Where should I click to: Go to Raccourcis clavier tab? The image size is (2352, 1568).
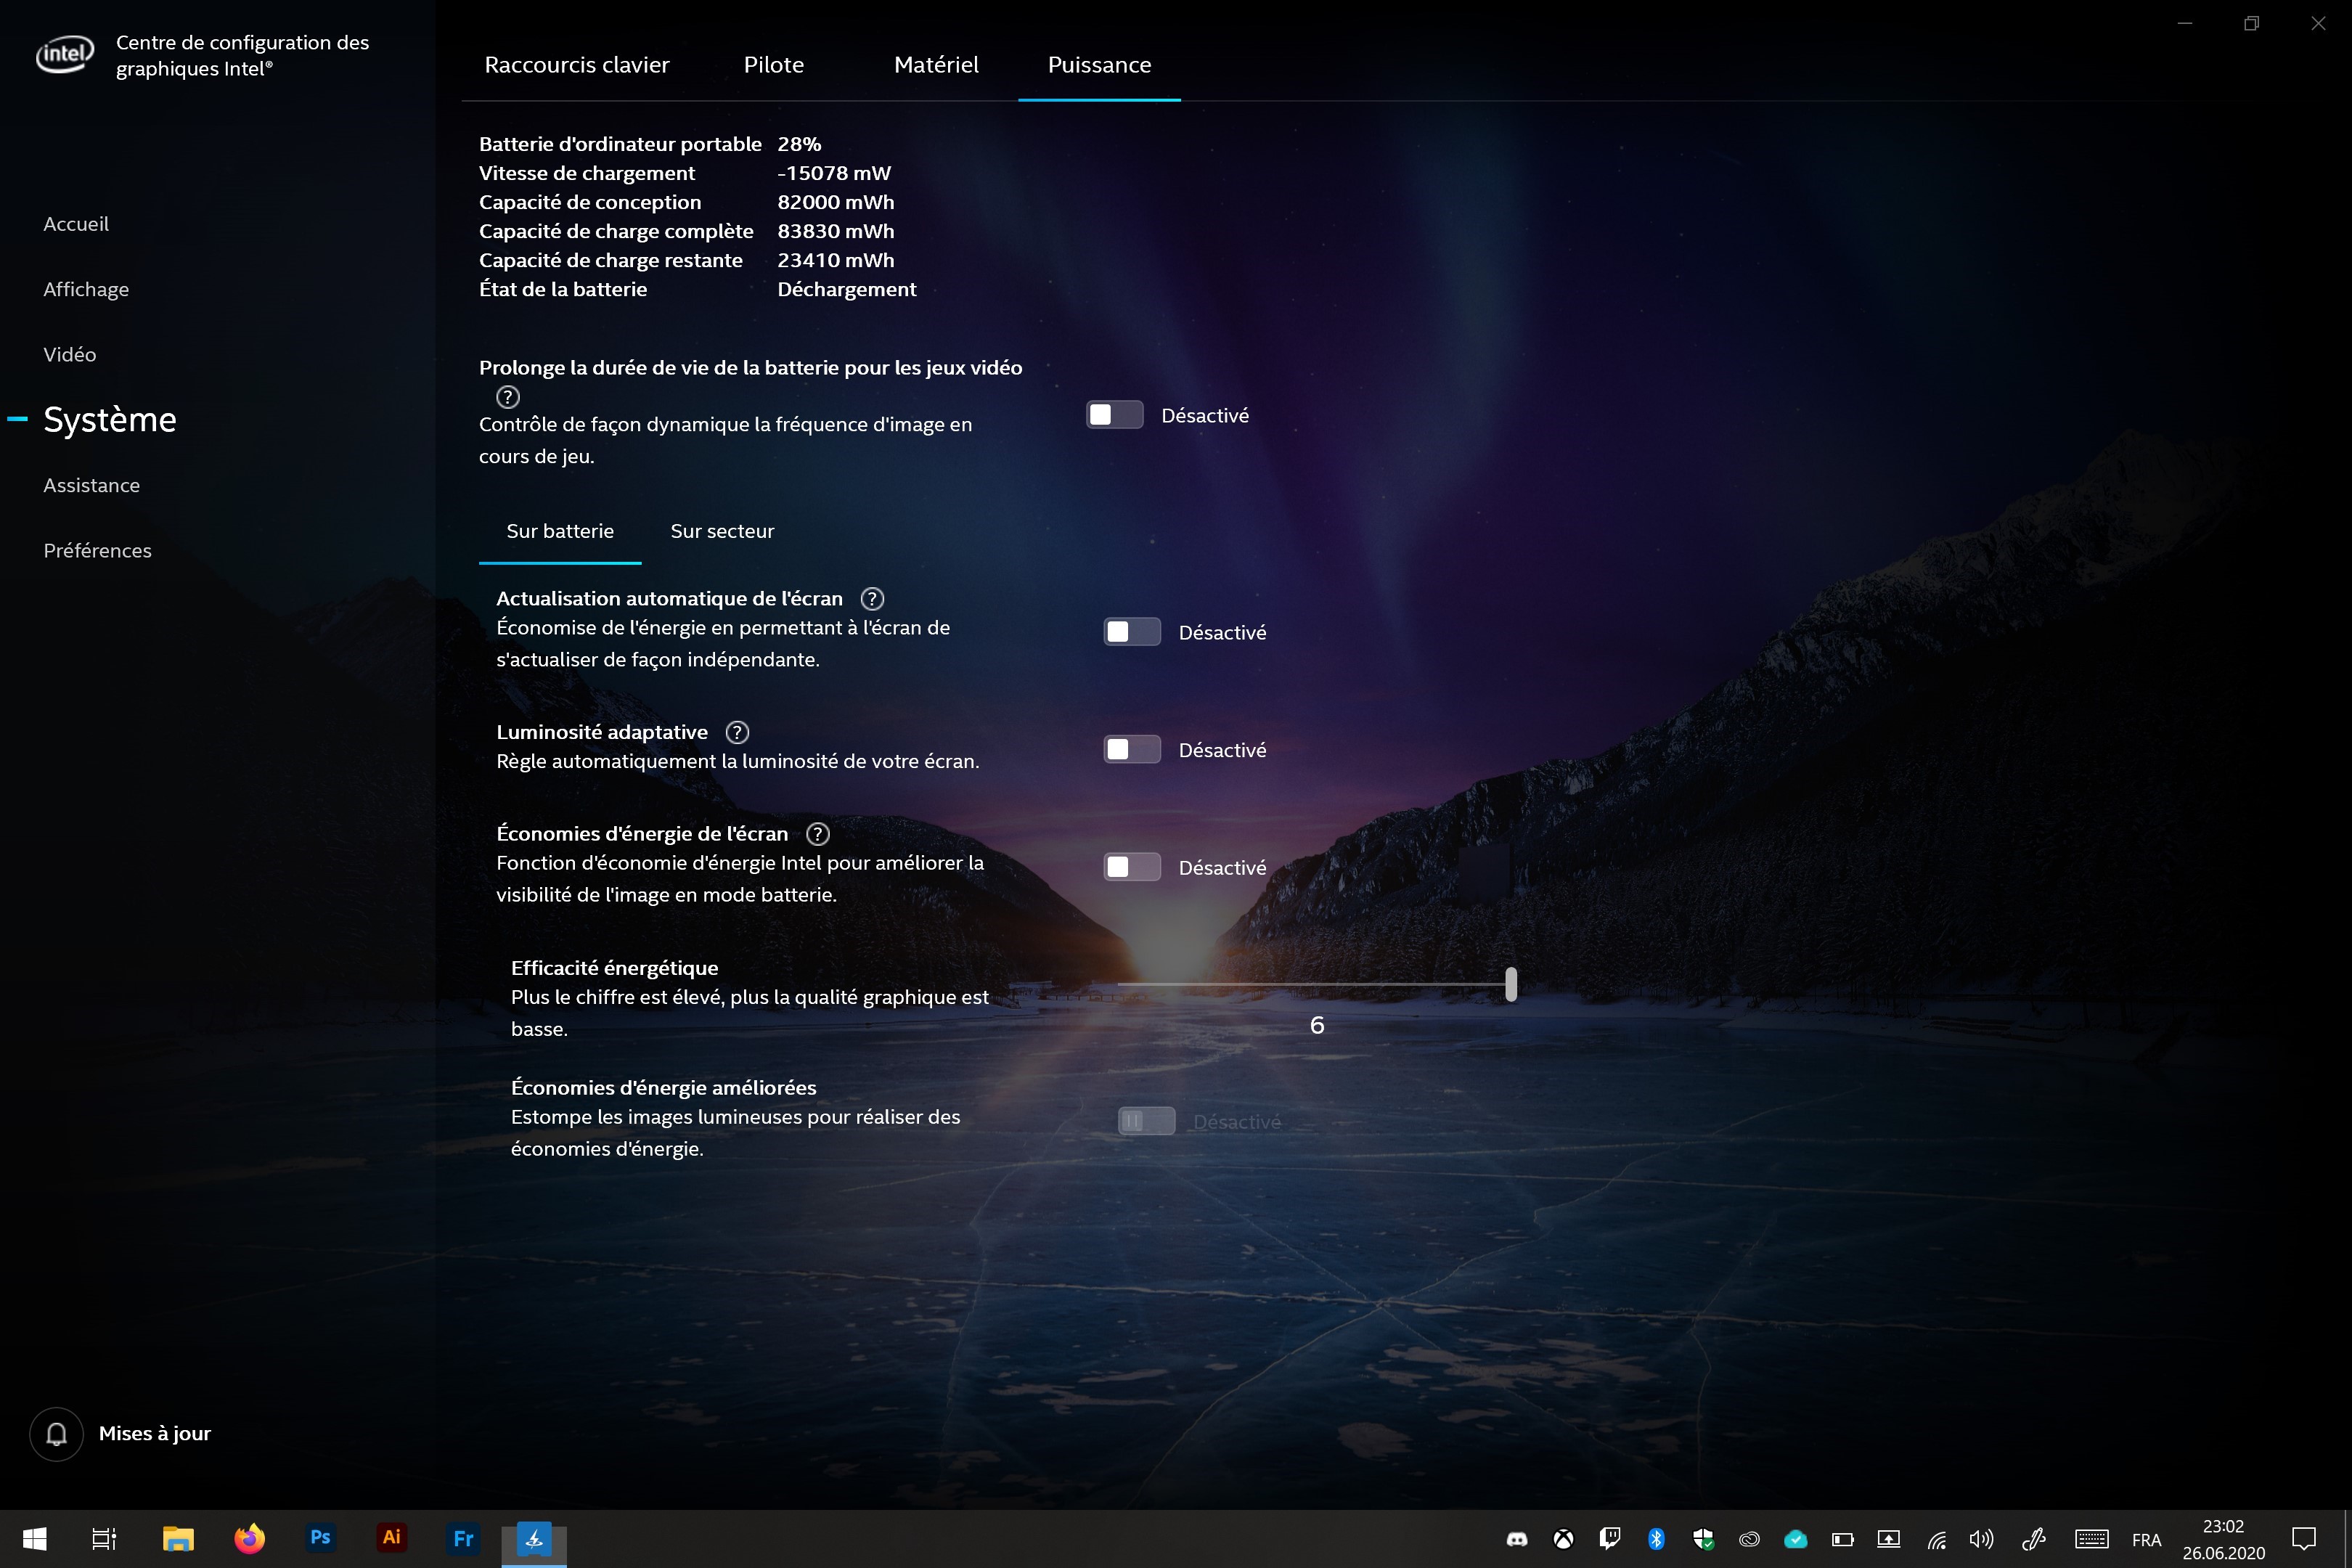pyautogui.click(x=577, y=65)
